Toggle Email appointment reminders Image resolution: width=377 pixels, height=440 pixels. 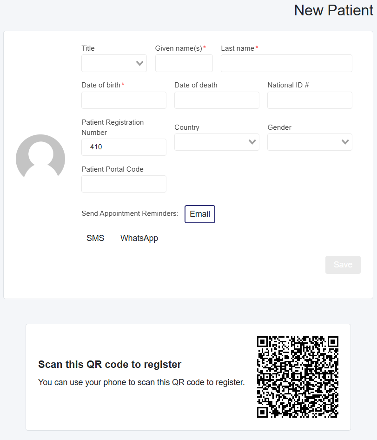point(200,214)
